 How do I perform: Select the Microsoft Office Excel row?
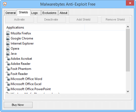[x=65, y=84]
